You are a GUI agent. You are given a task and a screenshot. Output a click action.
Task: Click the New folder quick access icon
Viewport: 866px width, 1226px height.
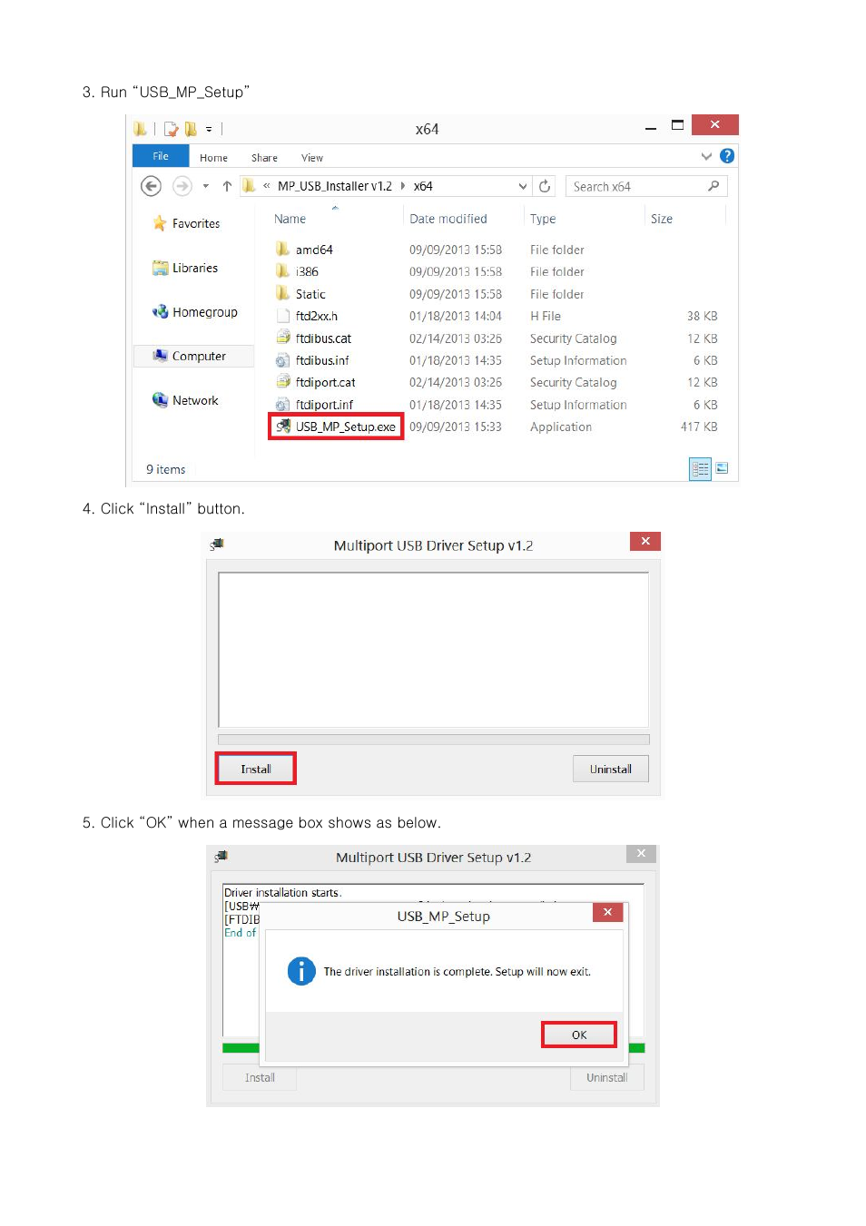click(191, 129)
